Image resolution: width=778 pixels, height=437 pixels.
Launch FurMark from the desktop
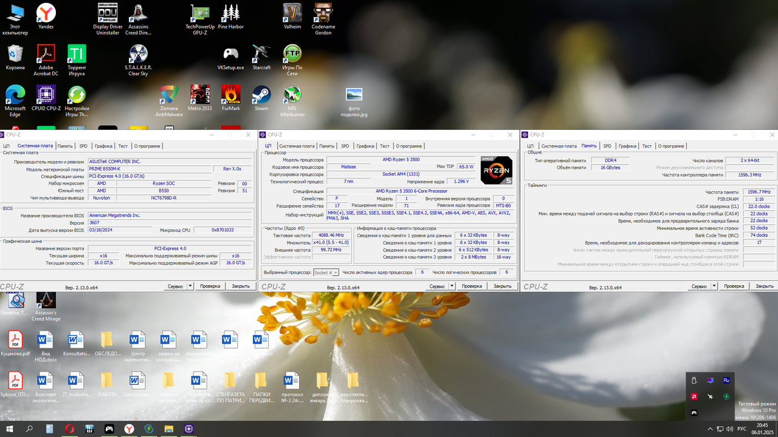click(x=231, y=98)
